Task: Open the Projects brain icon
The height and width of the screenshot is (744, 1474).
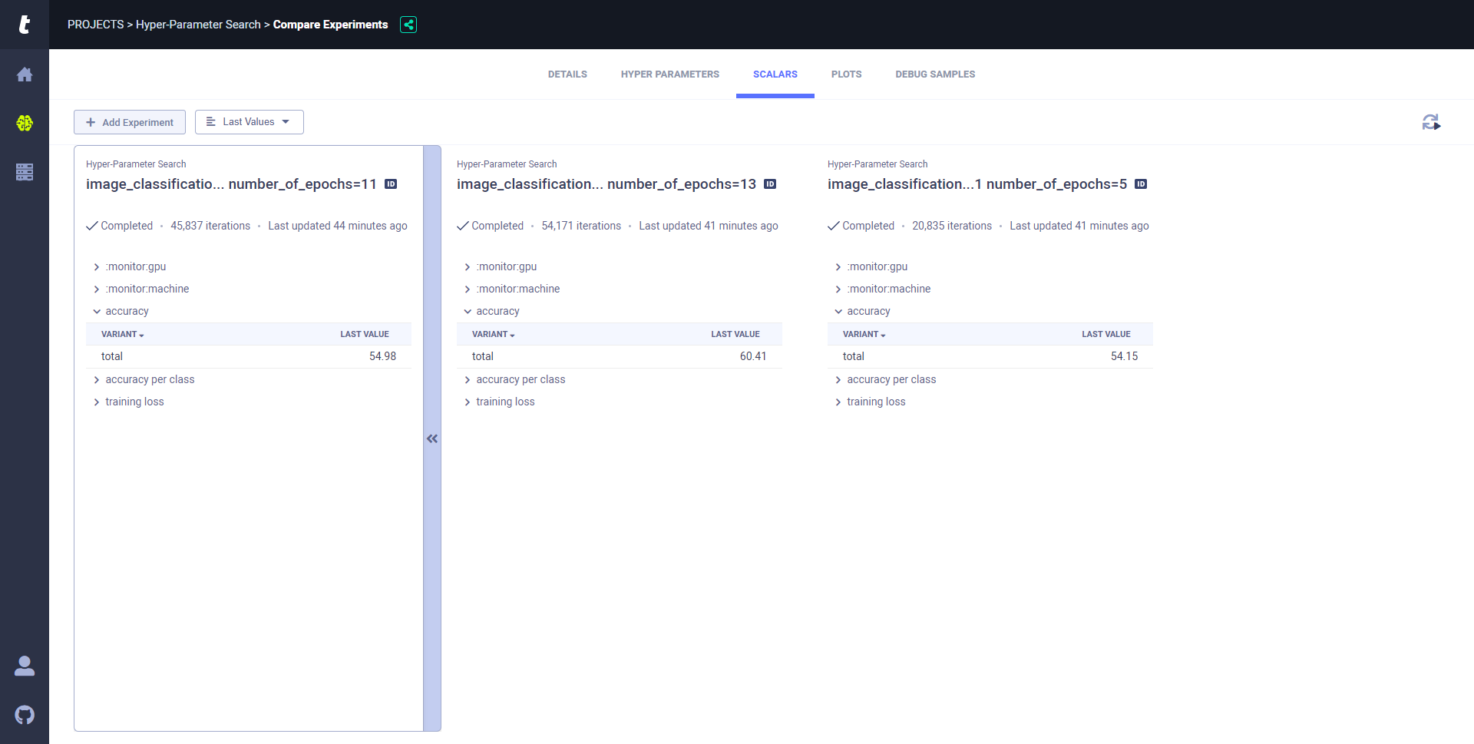Action: [25, 123]
